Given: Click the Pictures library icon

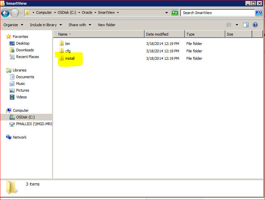Looking at the screenshot, I should tap(12, 91).
